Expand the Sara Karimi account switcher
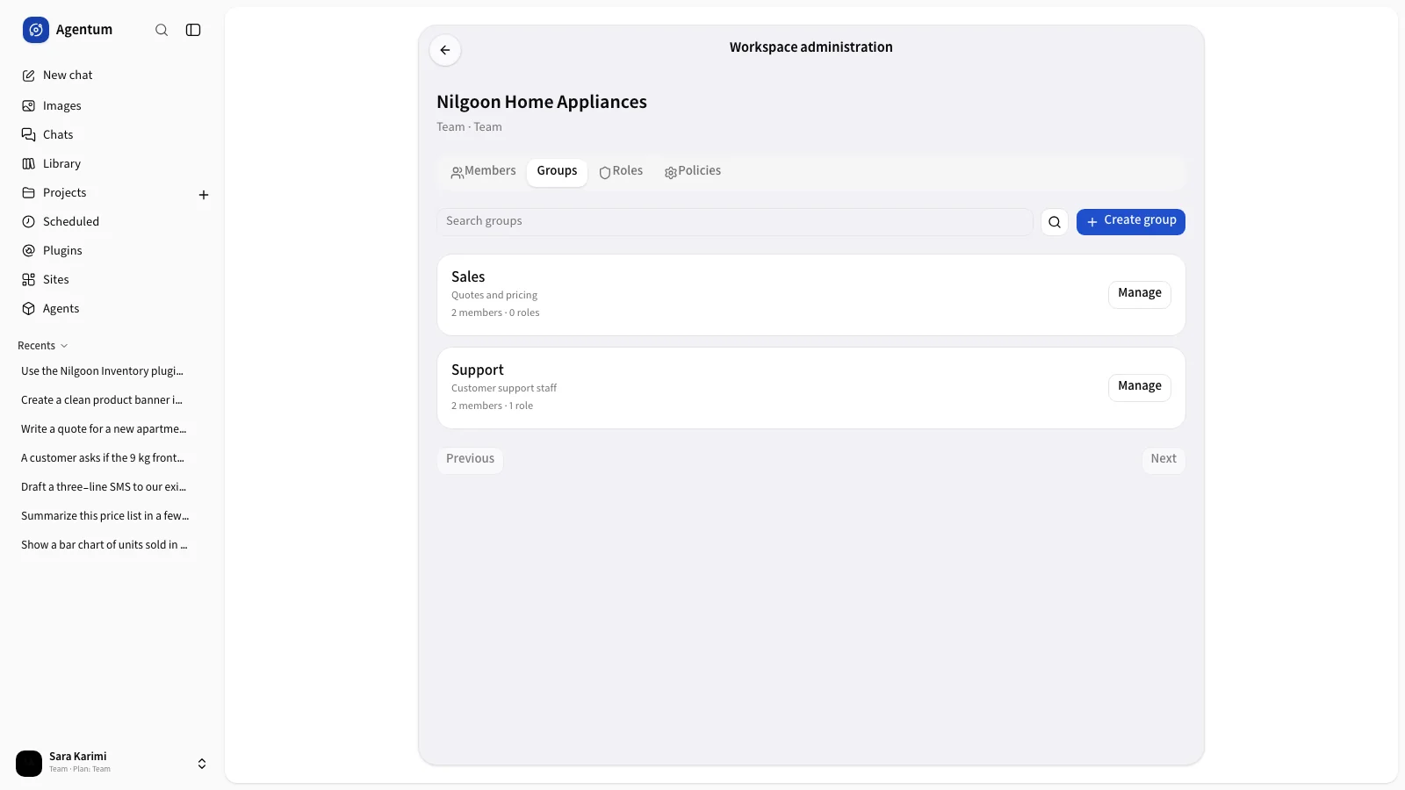The width and height of the screenshot is (1405, 790). [x=202, y=764]
